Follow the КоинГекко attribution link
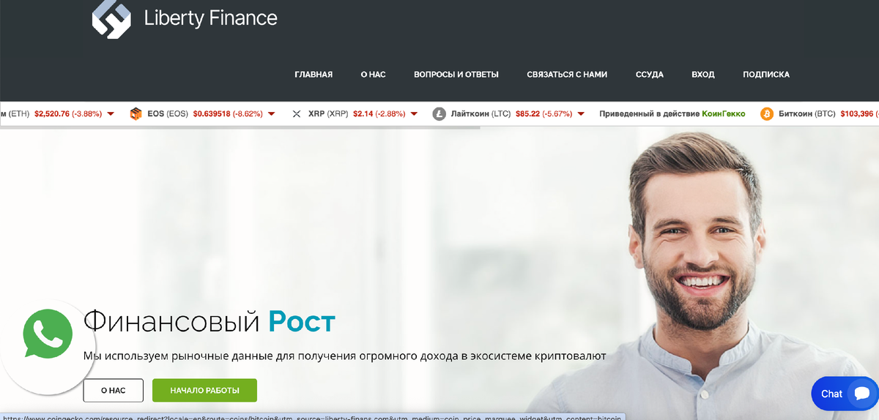 click(724, 114)
